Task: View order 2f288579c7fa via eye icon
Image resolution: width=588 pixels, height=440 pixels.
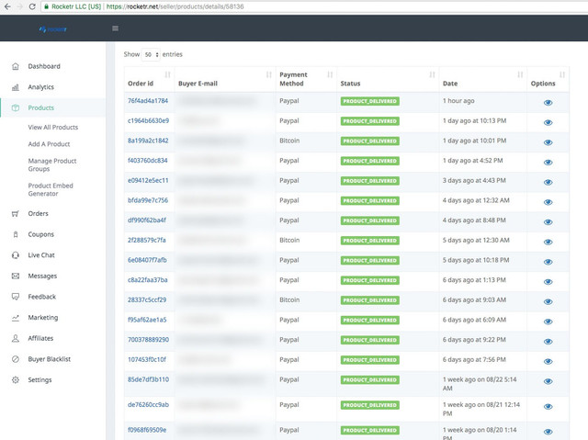Action: tap(548, 242)
